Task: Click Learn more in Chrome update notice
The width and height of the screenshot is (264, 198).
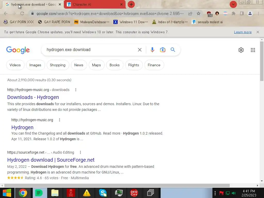Action: tap(243, 32)
